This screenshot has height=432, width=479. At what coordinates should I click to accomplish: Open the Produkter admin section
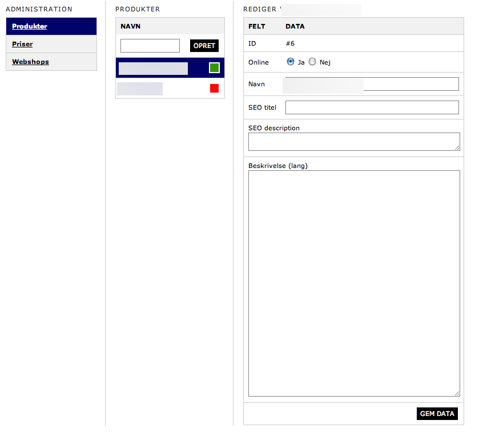[x=30, y=26]
